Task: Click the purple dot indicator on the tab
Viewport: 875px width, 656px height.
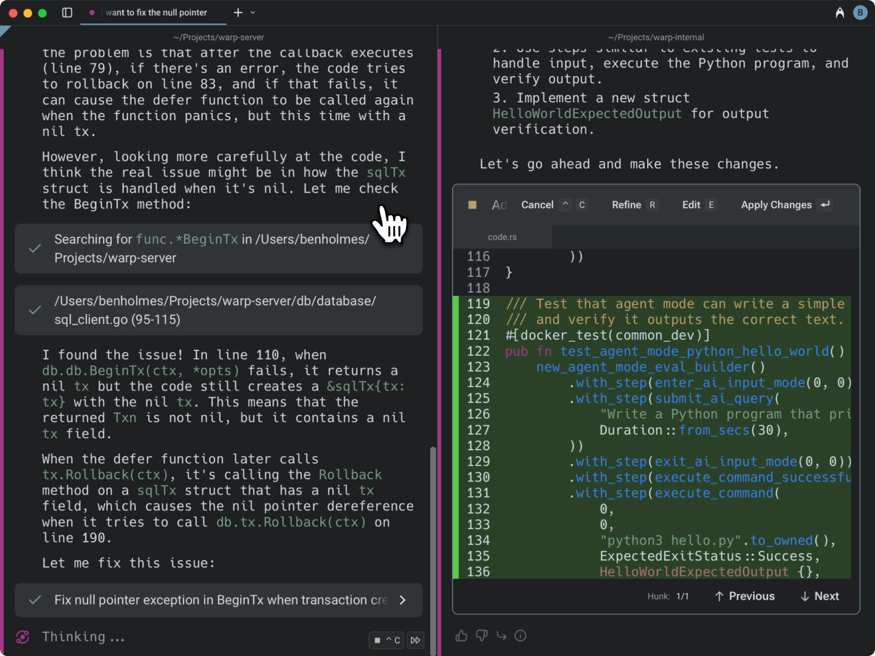Action: coord(92,12)
